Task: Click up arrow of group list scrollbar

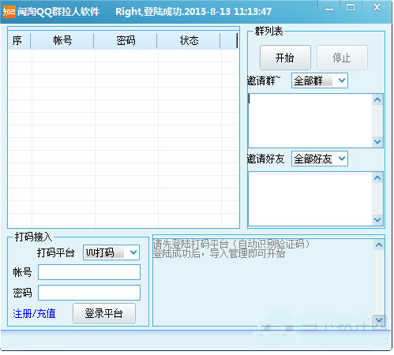Action: pos(377,100)
